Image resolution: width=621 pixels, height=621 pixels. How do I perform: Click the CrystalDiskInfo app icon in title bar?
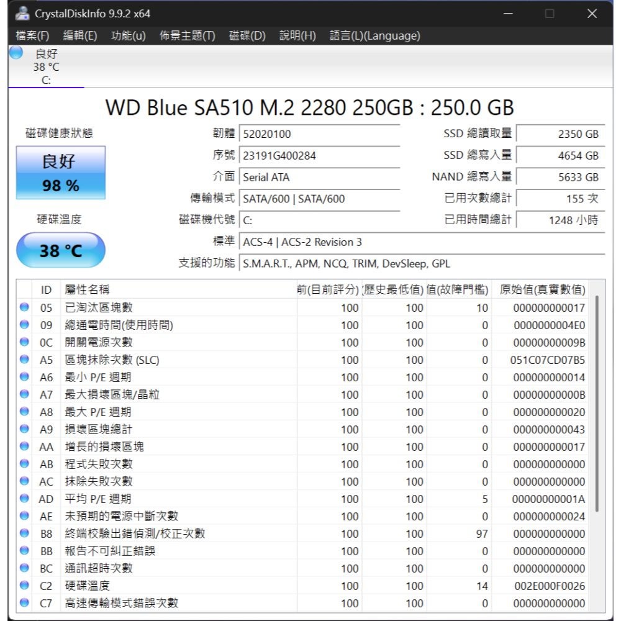coord(22,14)
